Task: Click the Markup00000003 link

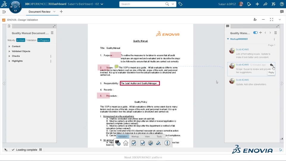Action: tap(239, 39)
